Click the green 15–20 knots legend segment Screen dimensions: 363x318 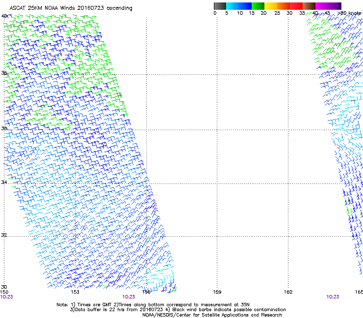pyautogui.click(x=258, y=6)
